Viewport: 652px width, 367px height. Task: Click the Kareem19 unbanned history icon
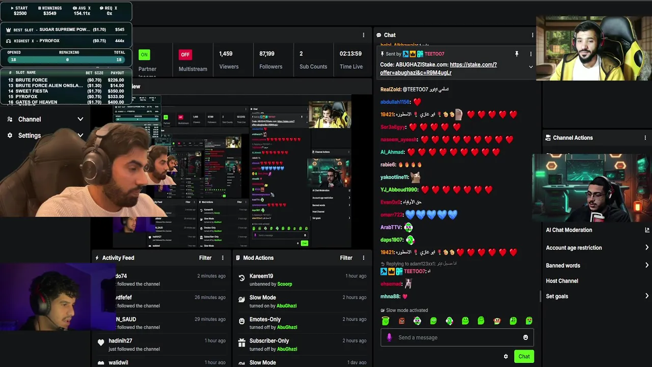click(242, 278)
